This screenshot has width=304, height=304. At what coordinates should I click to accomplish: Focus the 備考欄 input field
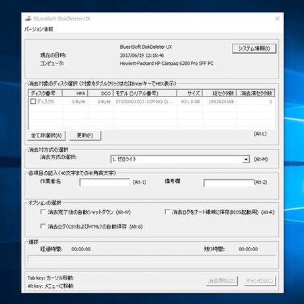point(229,182)
